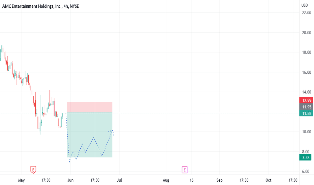Click the Jun label on time axis
This screenshot has width=314, height=185.
pyautogui.click(x=70, y=180)
